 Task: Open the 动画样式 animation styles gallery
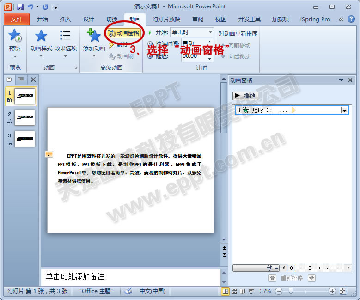[x=41, y=42]
